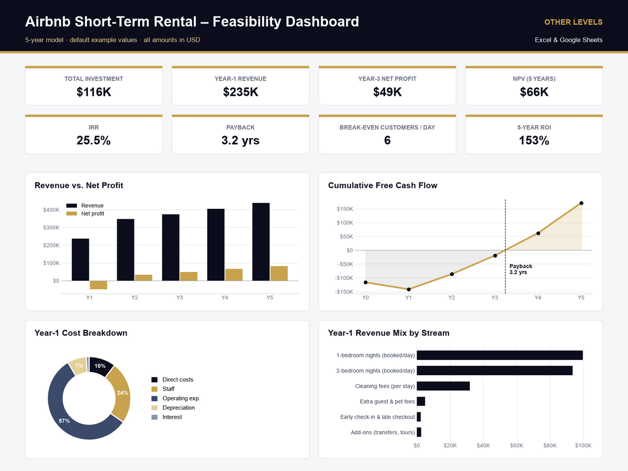Click the Direct costs legend swatch
628x471 pixels.
pyautogui.click(x=154, y=379)
